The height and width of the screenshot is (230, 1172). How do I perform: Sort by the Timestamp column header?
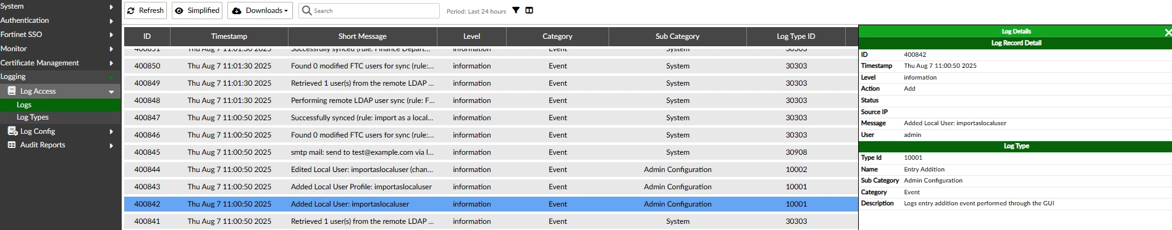[229, 36]
